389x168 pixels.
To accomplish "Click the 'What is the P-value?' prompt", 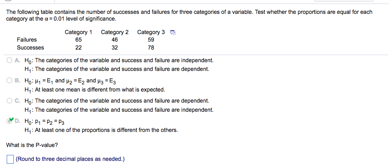I will (x=32, y=145).
